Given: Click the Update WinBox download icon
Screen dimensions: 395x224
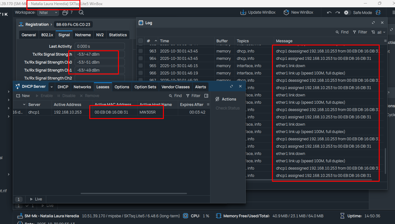Looking at the screenshot, I should (243, 12).
